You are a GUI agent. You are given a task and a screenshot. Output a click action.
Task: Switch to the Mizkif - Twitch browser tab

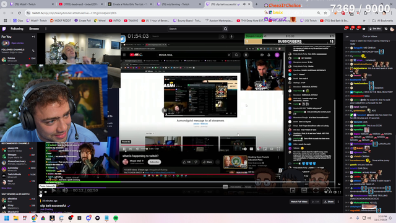point(32,4)
